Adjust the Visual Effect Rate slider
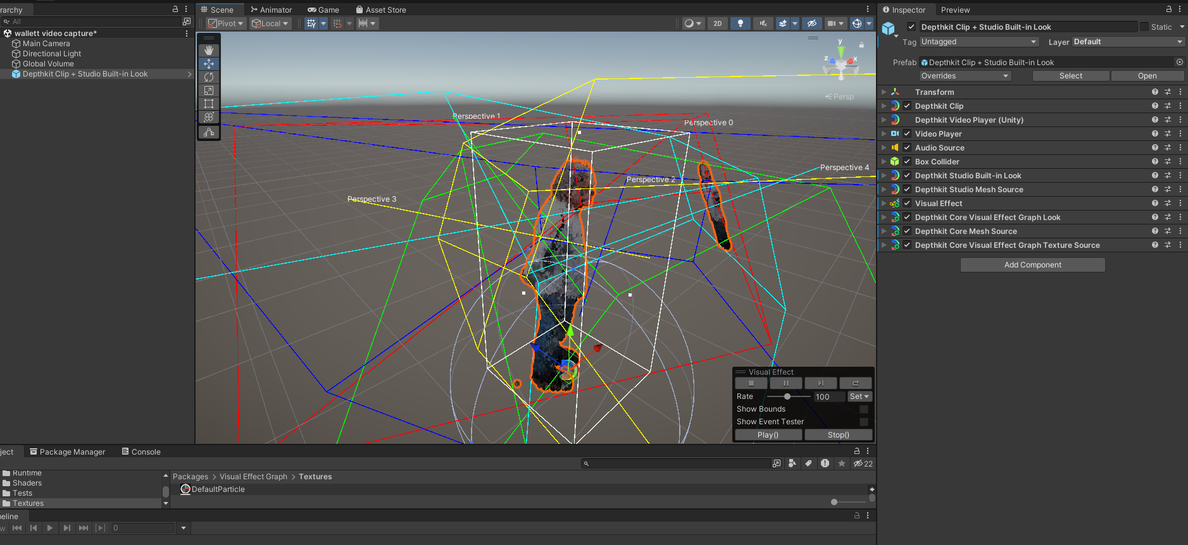 [787, 396]
